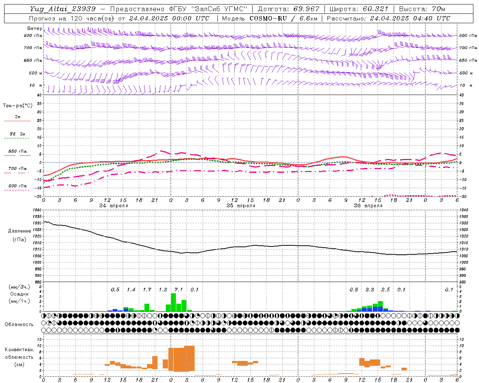Click the Td 2м legend entry

coord(17,134)
